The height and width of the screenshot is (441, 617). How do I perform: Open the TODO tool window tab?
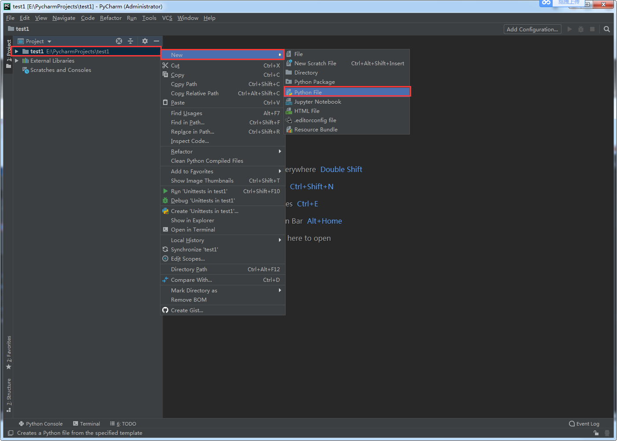point(123,424)
